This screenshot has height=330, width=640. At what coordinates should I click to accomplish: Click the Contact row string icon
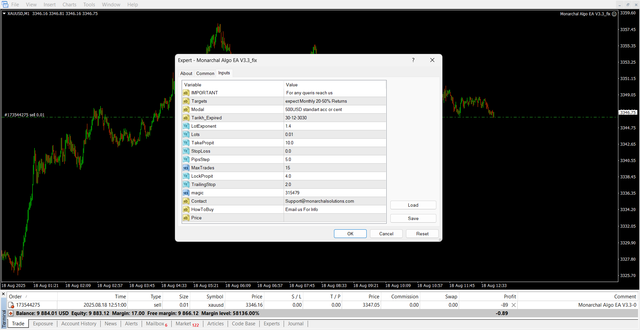pos(186,201)
